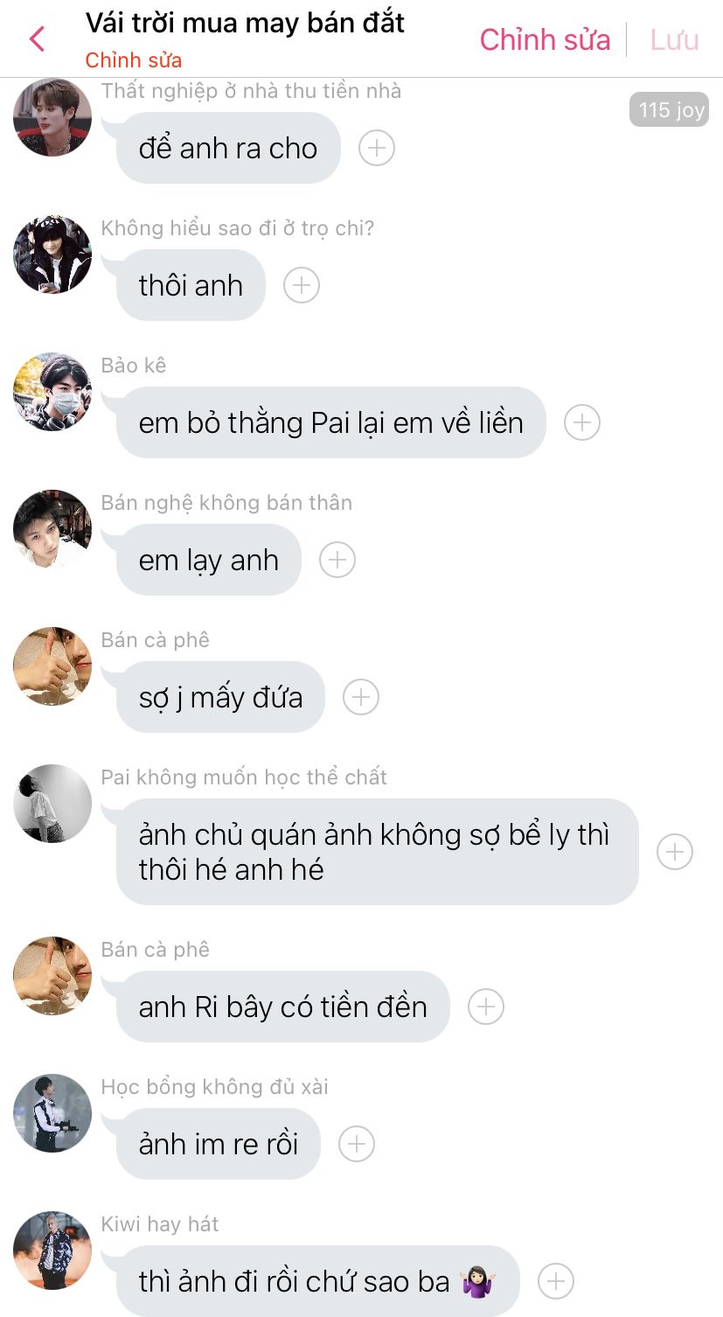Tap the "Lưu" save button
The height and width of the screenshot is (1317, 723).
click(674, 39)
